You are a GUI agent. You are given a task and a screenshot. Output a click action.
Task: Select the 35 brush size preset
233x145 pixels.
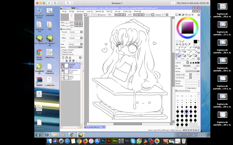pos(187,112)
